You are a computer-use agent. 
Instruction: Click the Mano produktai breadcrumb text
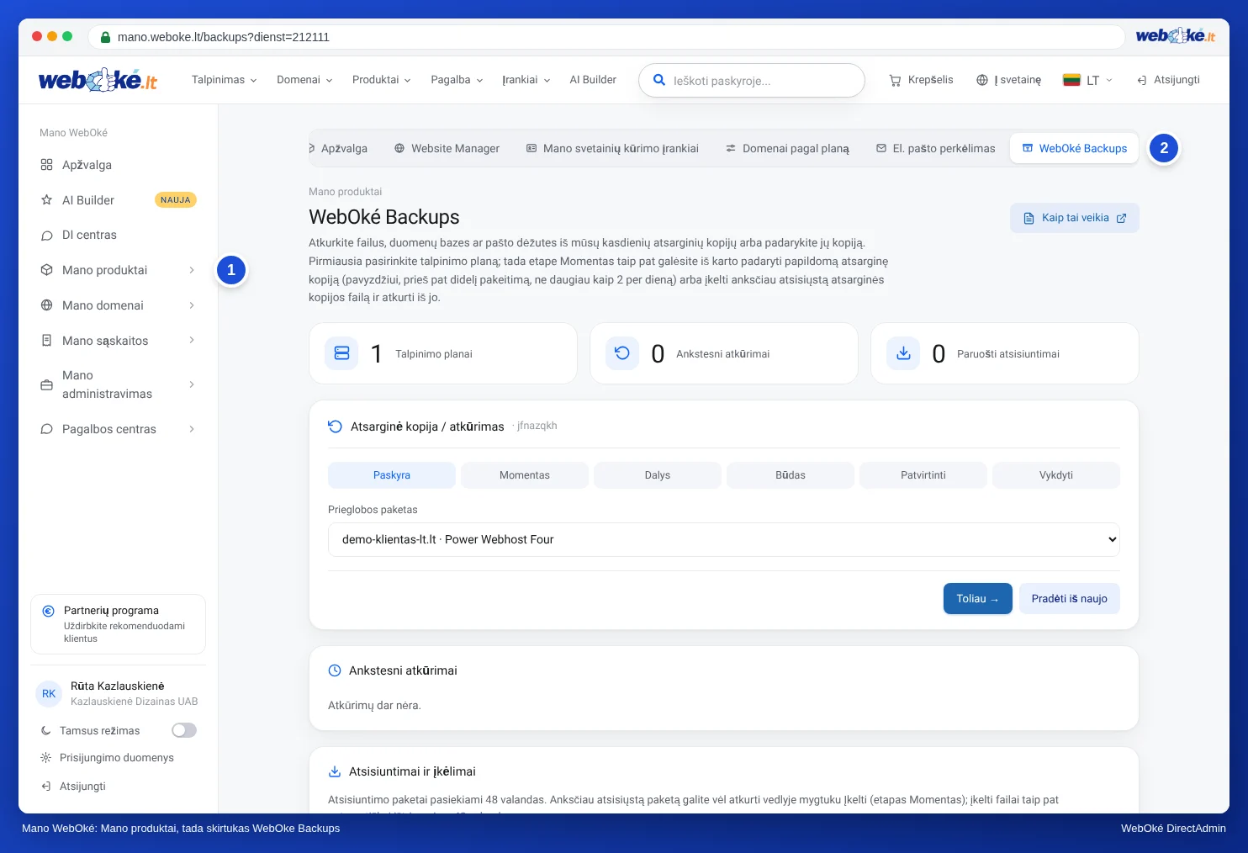pyautogui.click(x=346, y=192)
